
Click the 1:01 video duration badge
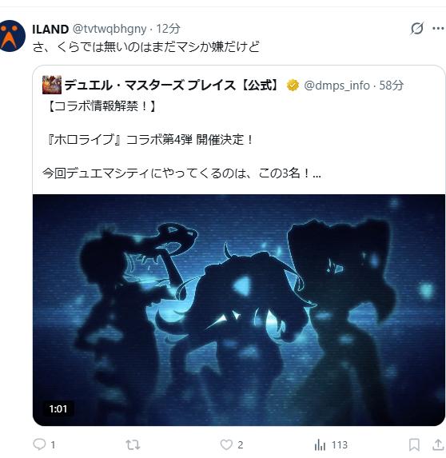coord(58,408)
